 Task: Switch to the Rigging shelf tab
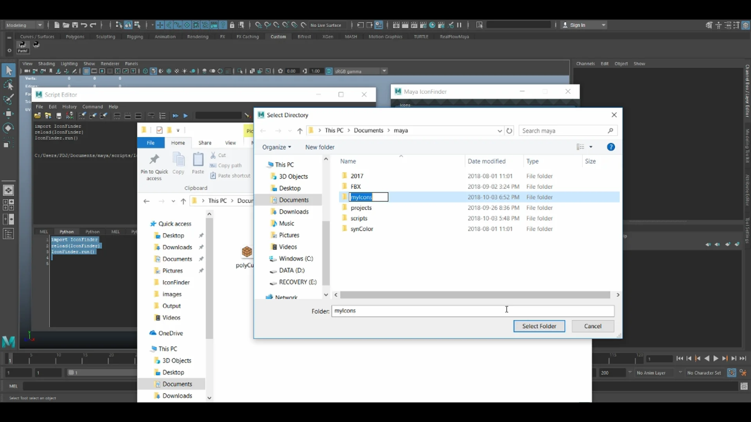tap(135, 37)
